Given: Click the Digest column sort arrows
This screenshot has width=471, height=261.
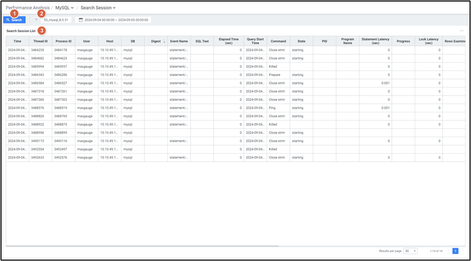Looking at the screenshot, I should [x=164, y=41].
